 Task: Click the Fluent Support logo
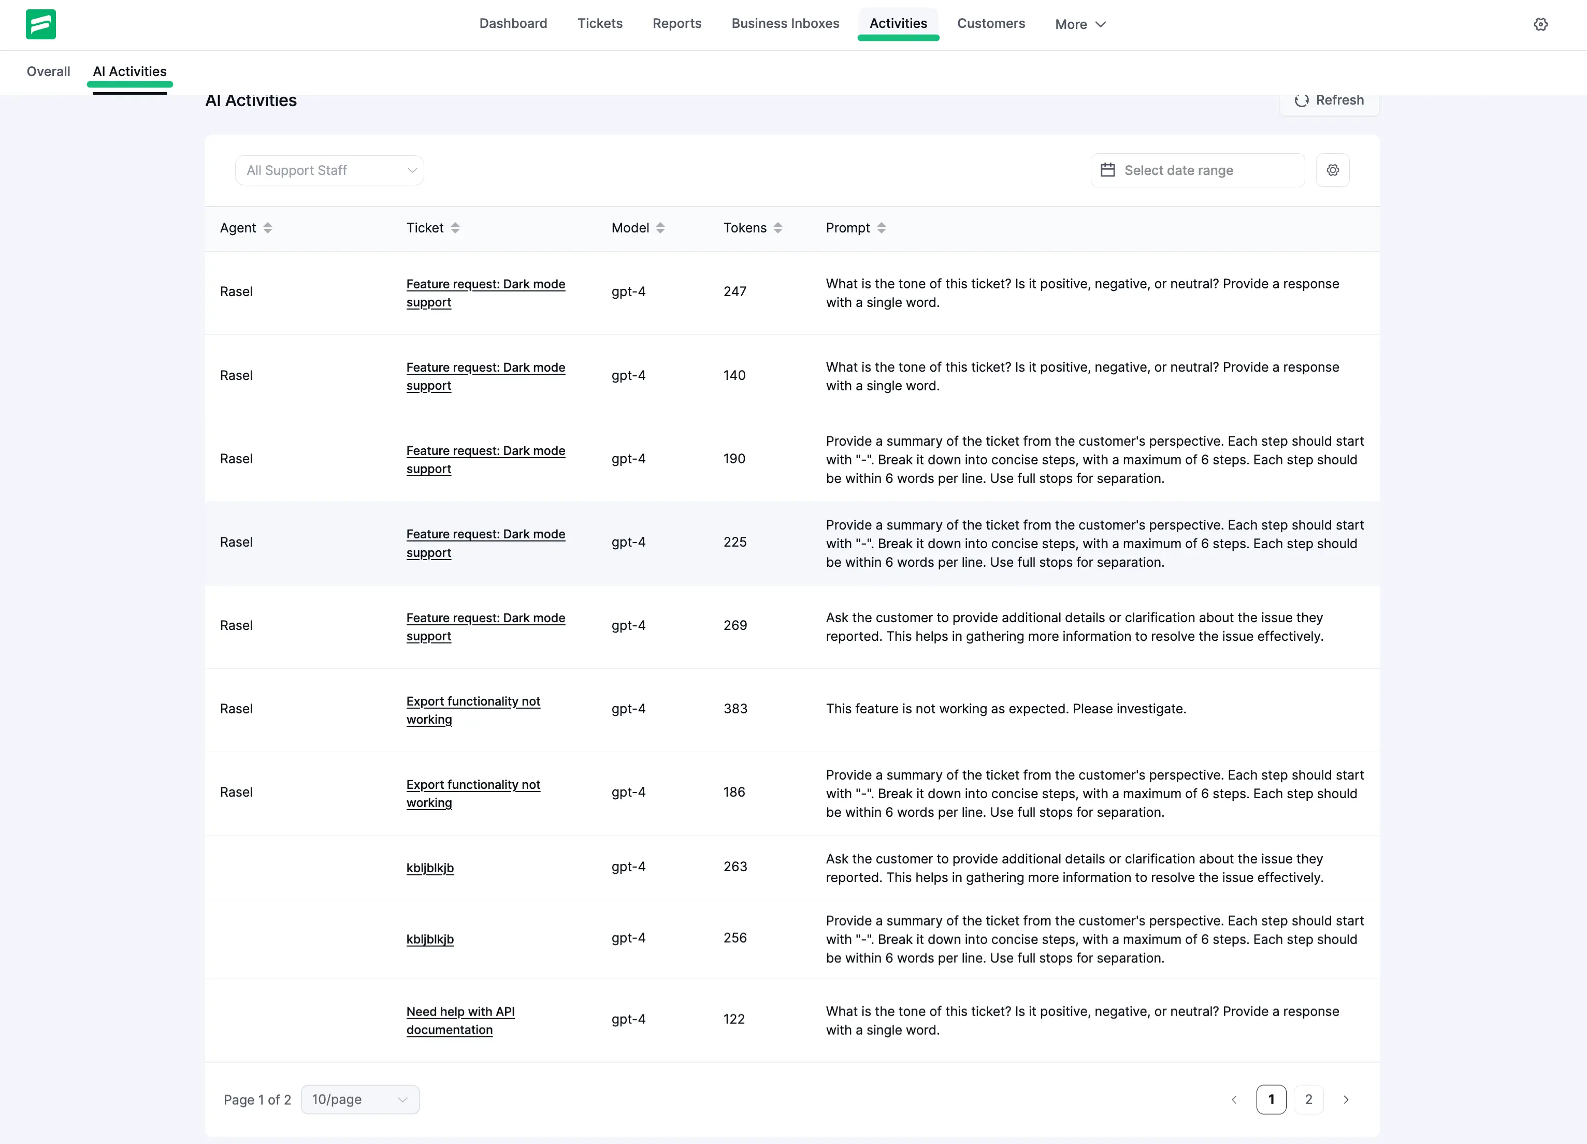[x=40, y=24]
